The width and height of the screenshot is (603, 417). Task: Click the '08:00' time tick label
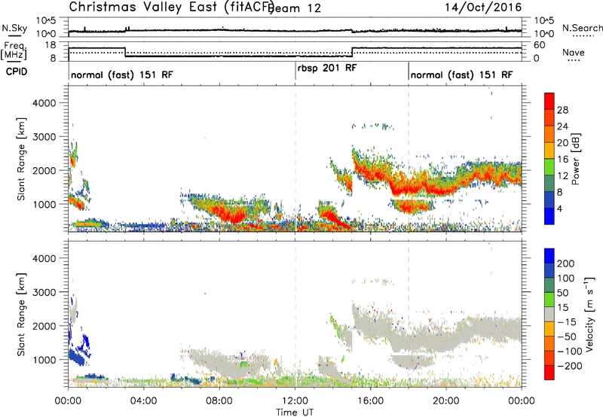(219, 401)
